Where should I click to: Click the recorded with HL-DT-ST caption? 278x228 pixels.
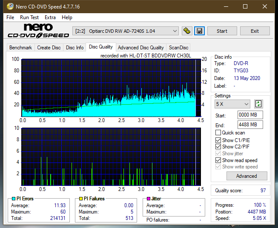click(x=146, y=56)
